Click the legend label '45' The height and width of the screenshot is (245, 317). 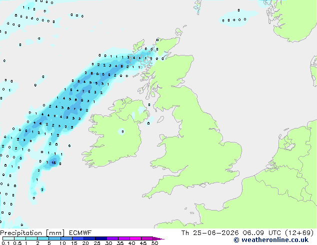pyautogui.click(x=143, y=243)
